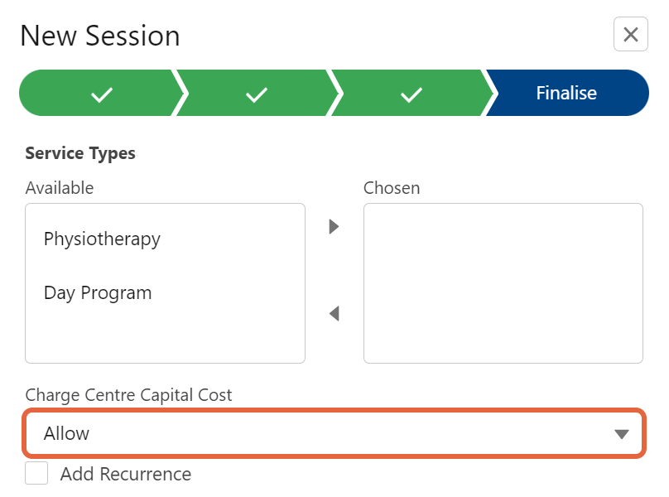Close the New Session dialog

coord(631,34)
